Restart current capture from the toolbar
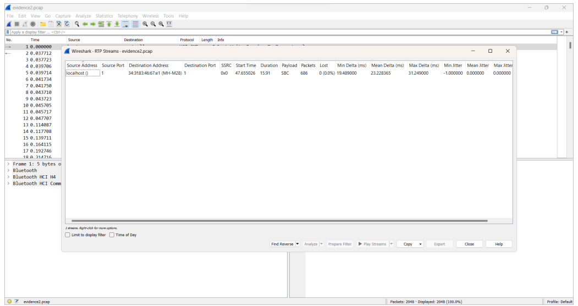The height and width of the screenshot is (306, 578). click(x=25, y=24)
